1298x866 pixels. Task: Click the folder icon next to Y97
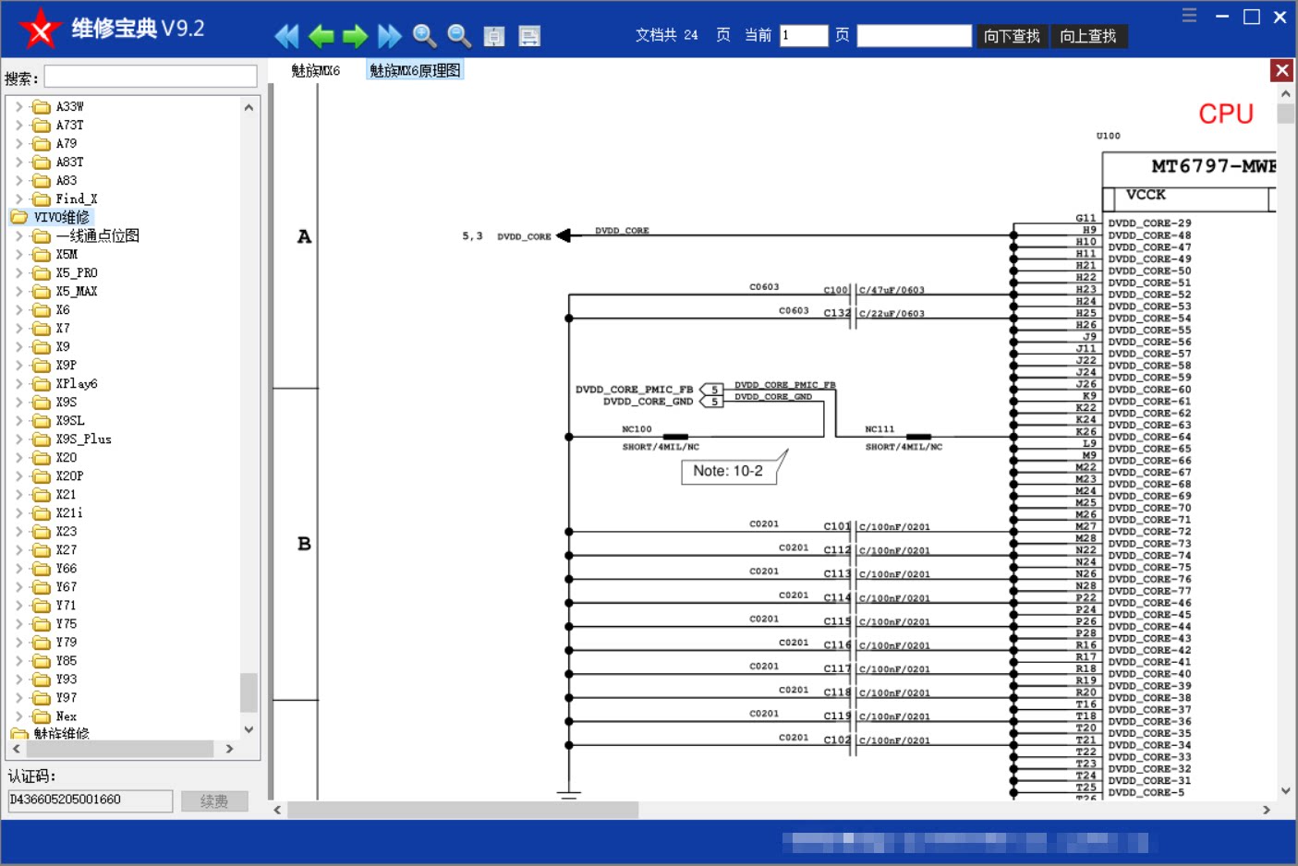[42, 698]
